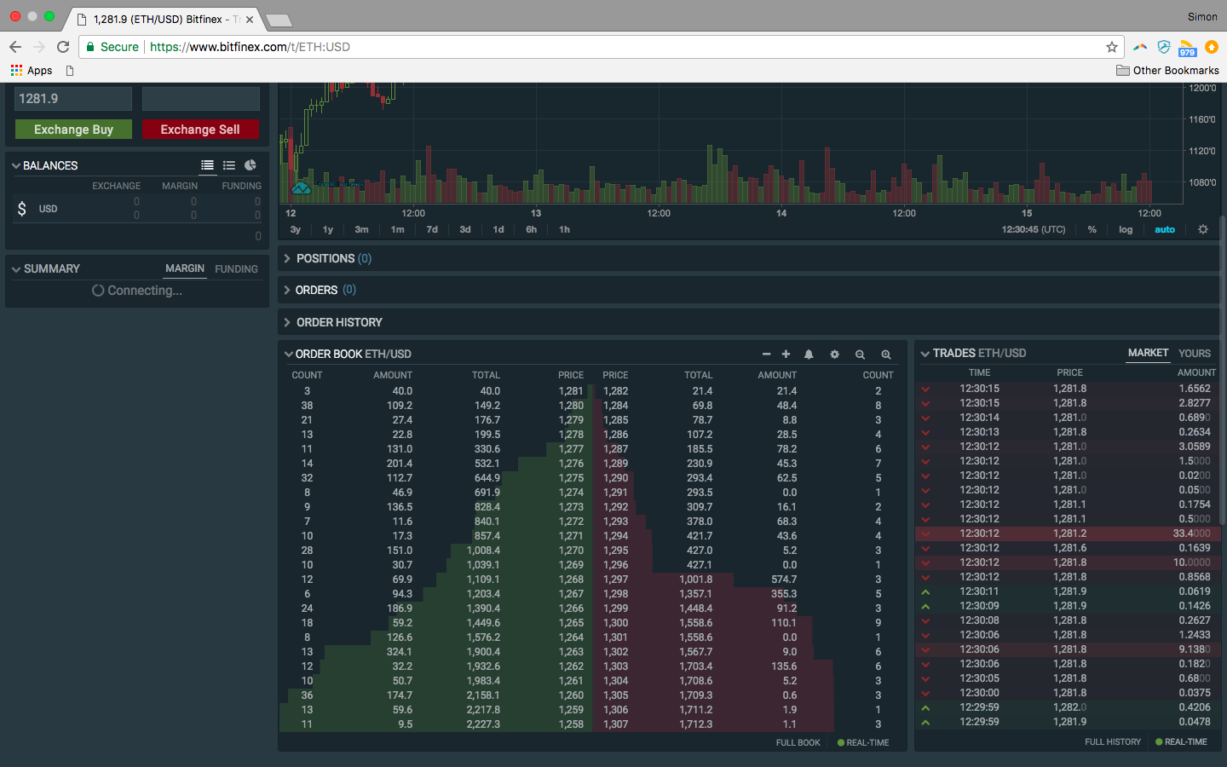
Task: Open Other Bookmarks folder
Action: [x=1167, y=71]
